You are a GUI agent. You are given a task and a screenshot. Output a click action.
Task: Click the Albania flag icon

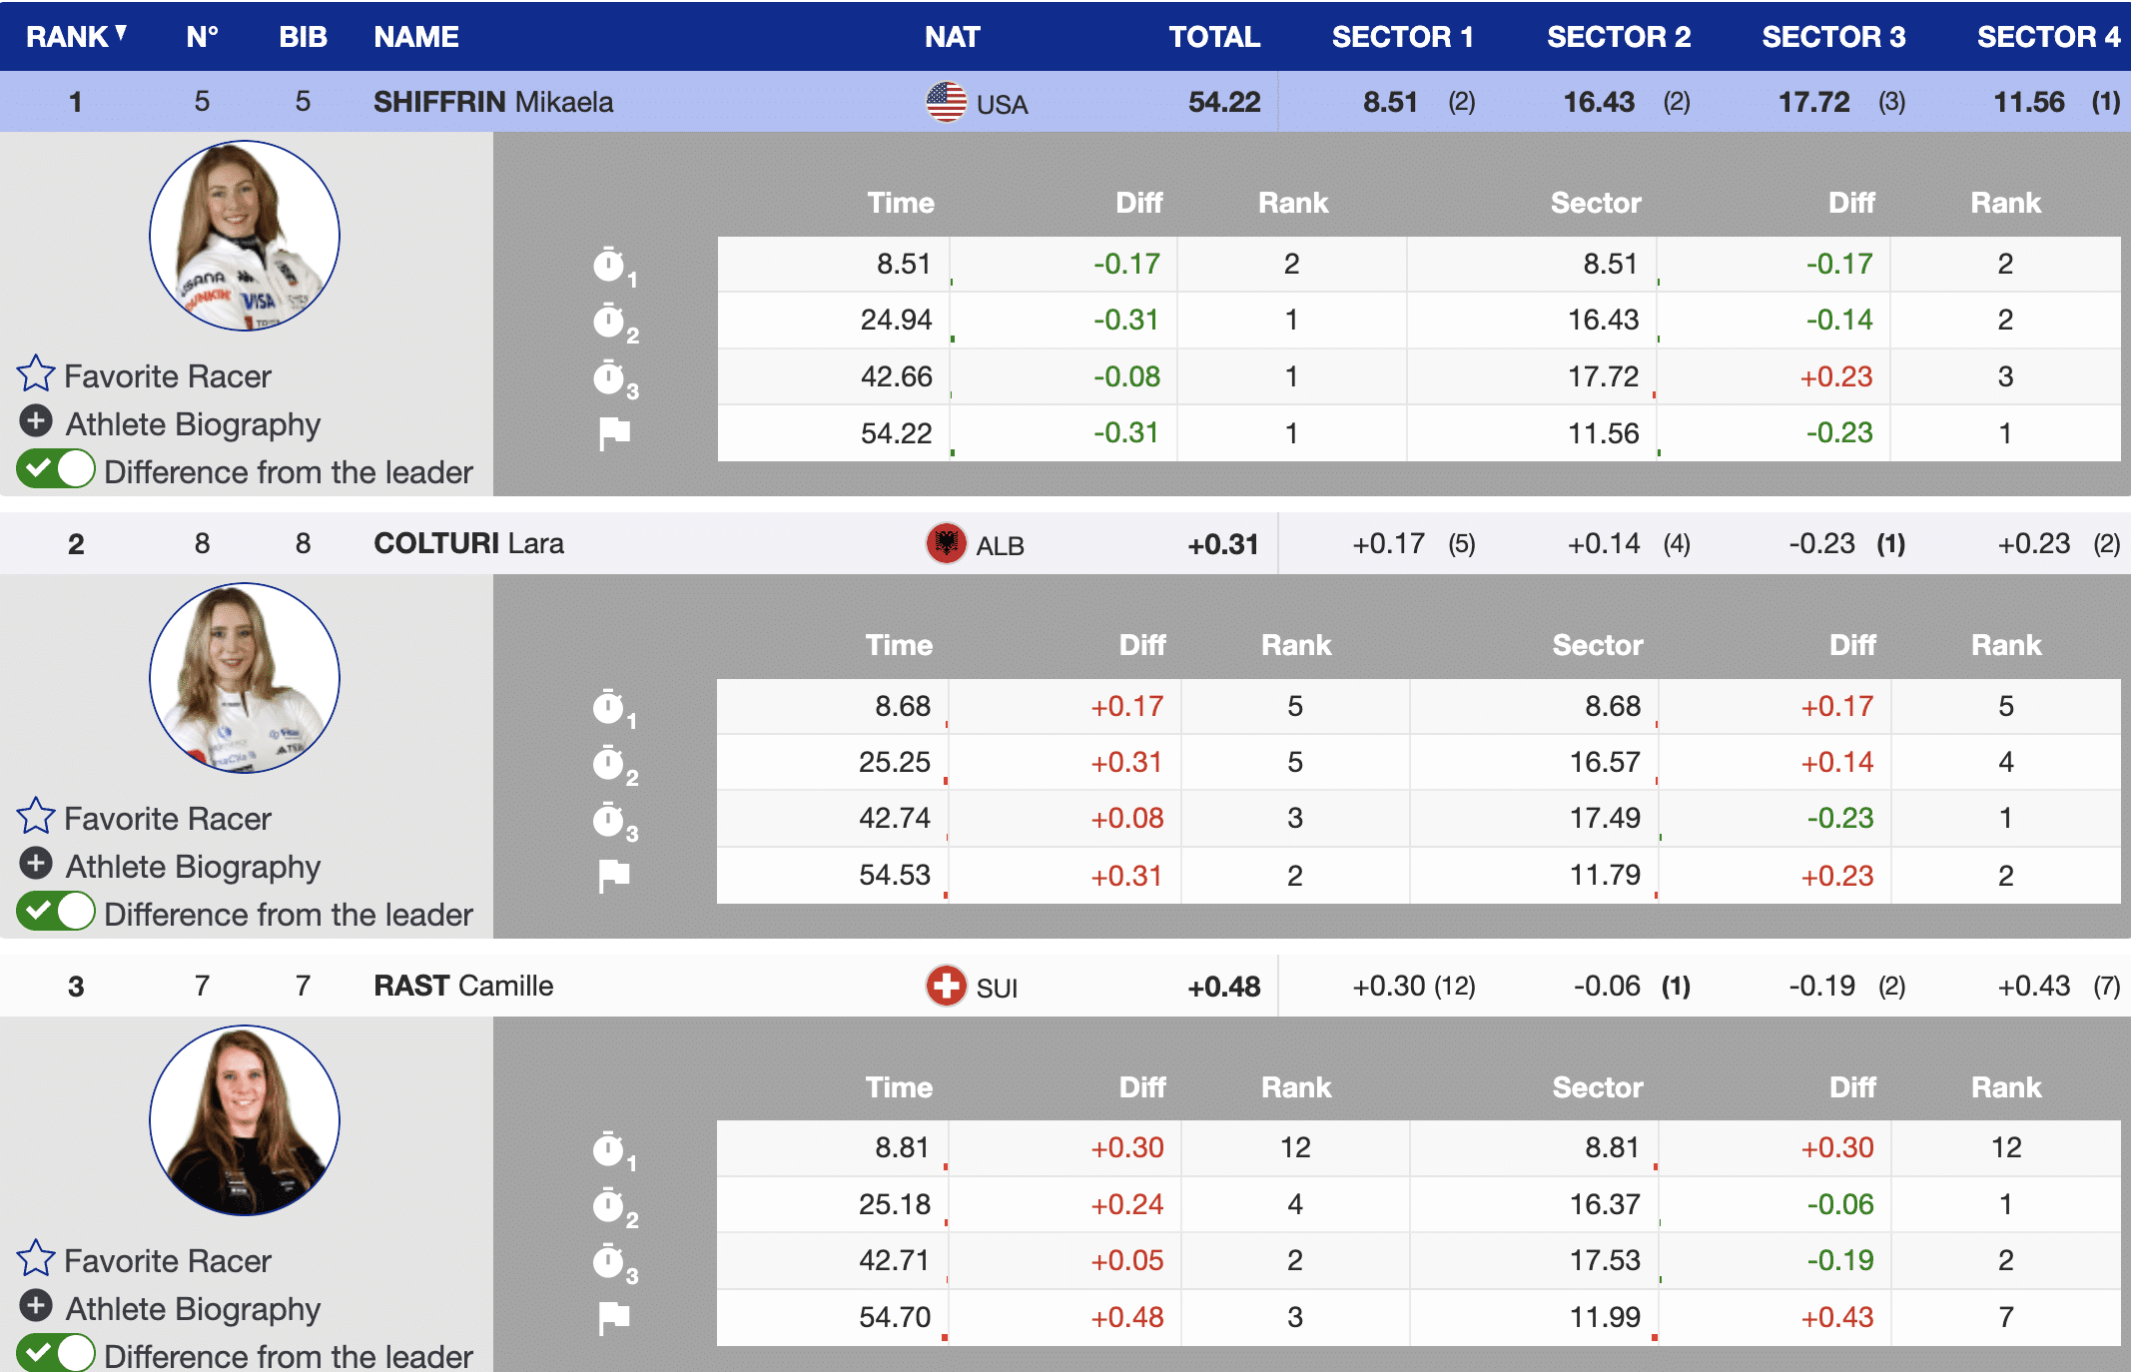[x=946, y=544]
